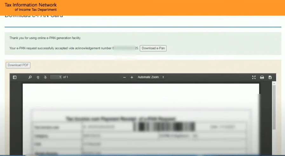
Task: Go to previous PDF page arrow
Action: tap(38, 77)
